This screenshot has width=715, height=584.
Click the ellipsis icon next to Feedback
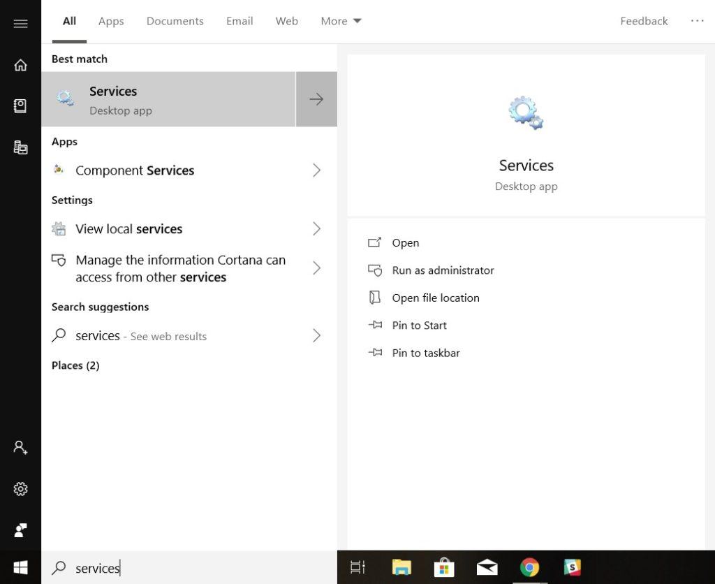click(698, 21)
